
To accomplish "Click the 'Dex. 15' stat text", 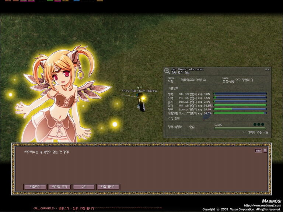I will tap(184, 102).
